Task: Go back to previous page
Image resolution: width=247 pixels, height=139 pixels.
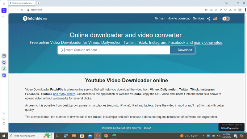Action: 11,10
